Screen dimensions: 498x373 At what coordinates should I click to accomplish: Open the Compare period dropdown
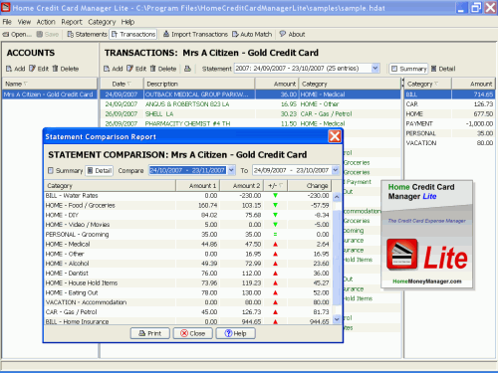tap(231, 170)
